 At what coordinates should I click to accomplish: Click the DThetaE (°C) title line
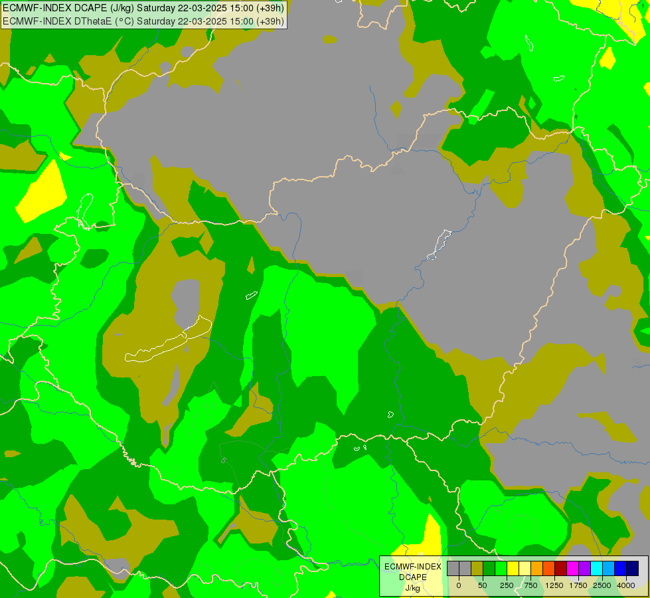(x=143, y=21)
